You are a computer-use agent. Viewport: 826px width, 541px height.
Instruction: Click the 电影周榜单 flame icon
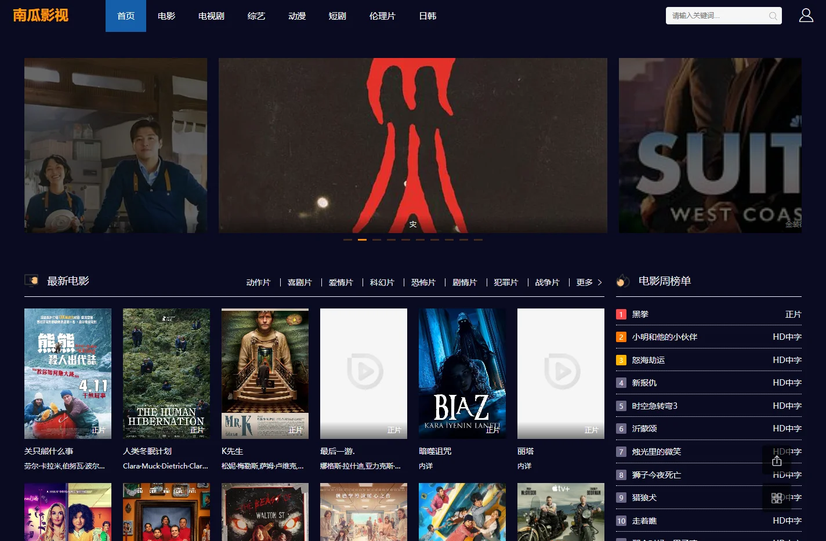click(x=623, y=281)
